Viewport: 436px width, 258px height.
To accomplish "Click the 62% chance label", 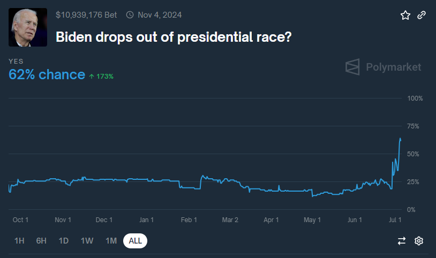I will [47, 74].
